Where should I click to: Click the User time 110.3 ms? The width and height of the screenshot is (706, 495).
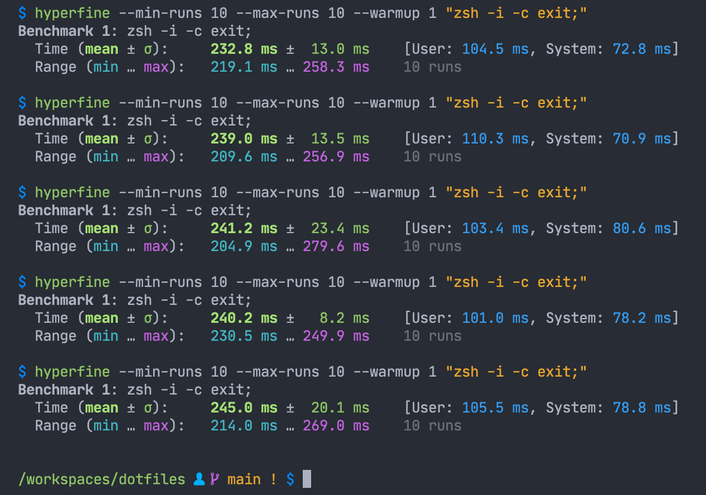click(x=495, y=138)
